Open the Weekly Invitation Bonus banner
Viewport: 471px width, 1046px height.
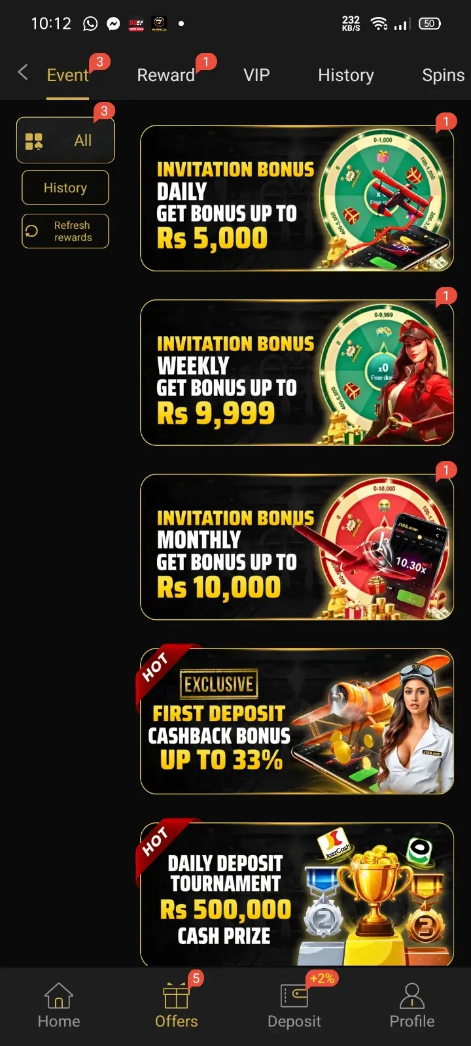click(x=297, y=373)
